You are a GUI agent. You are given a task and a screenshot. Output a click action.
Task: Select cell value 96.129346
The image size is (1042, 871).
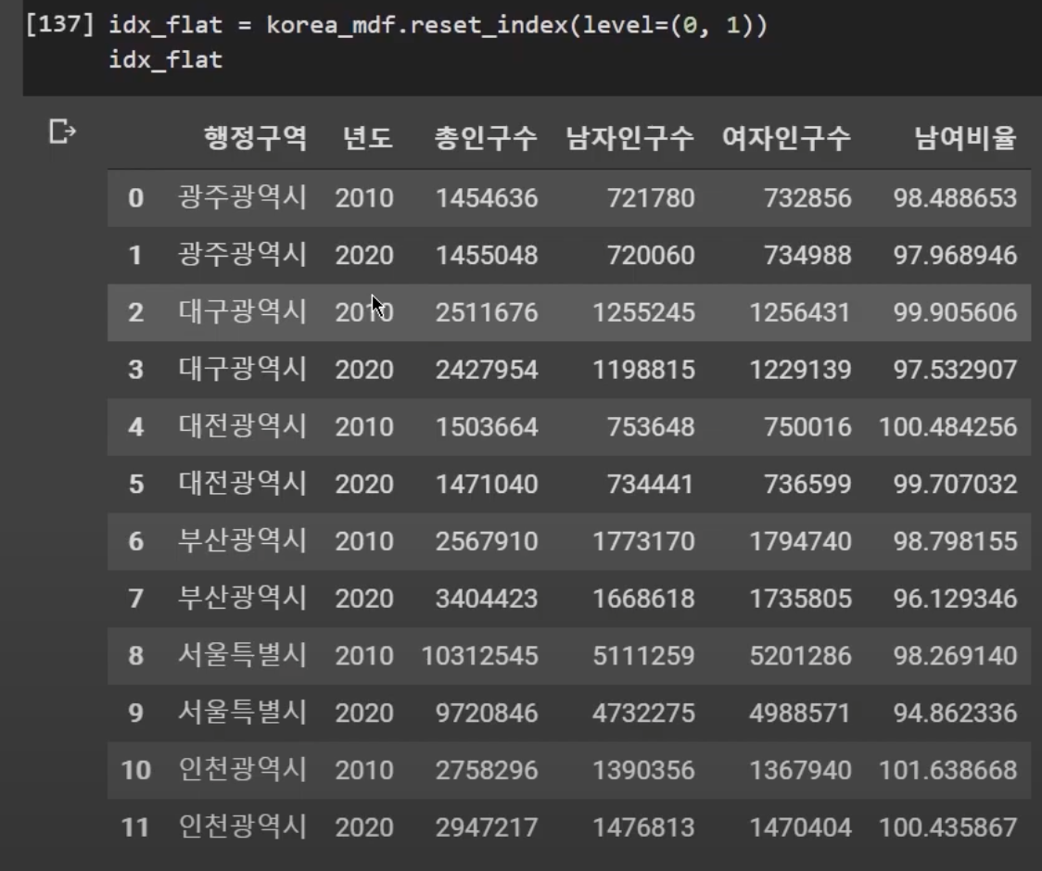tap(955, 598)
